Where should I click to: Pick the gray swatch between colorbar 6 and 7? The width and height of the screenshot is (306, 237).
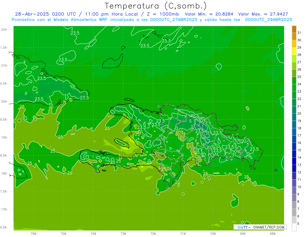point(294,212)
